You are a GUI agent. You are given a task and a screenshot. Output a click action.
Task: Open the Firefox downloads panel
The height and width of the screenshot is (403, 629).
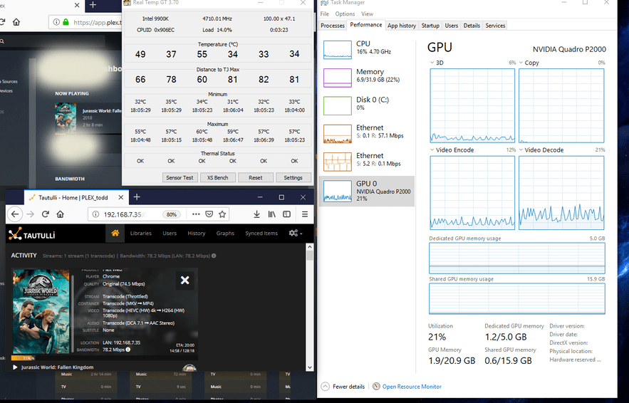click(x=256, y=214)
